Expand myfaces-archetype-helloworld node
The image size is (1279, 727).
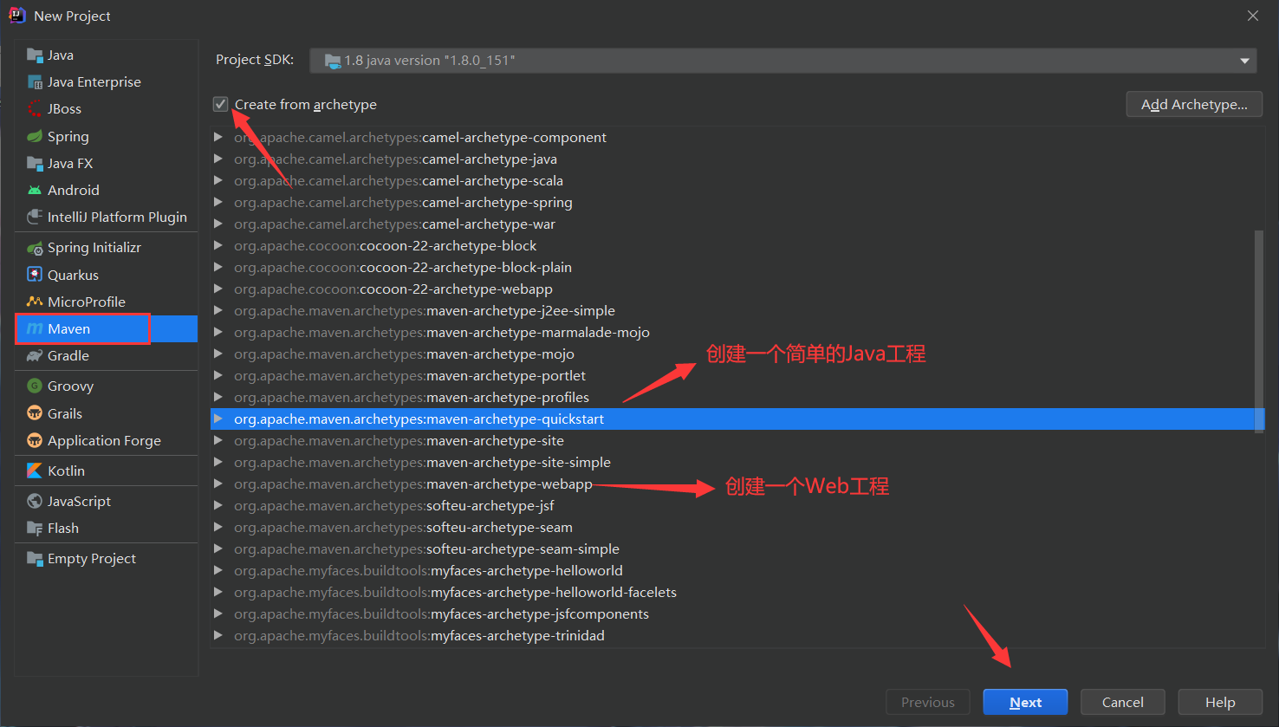(x=218, y=570)
